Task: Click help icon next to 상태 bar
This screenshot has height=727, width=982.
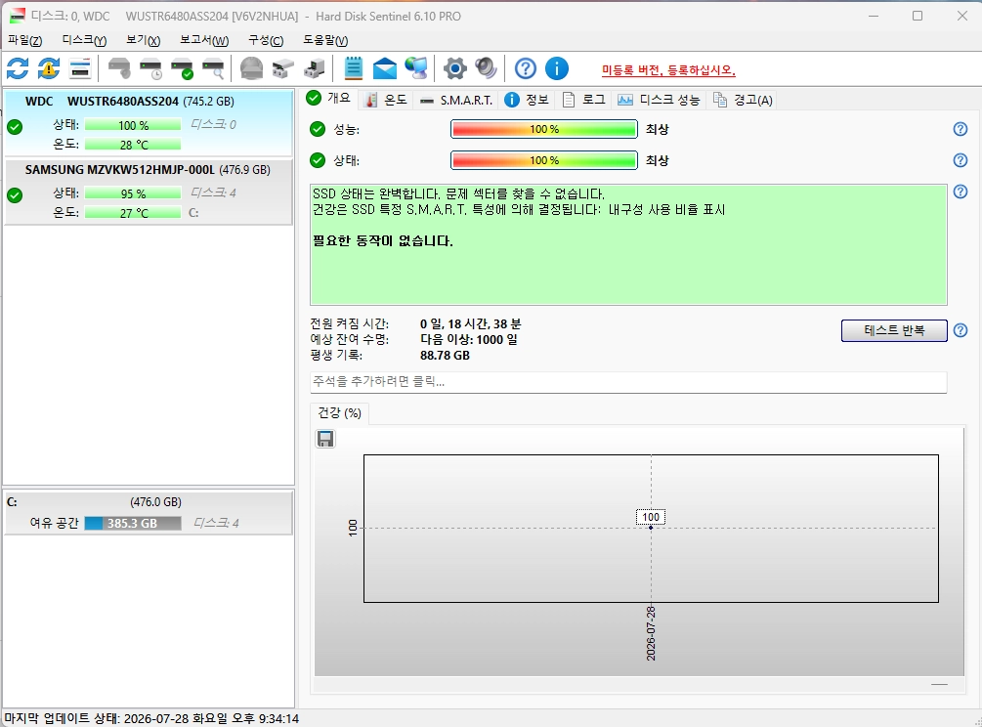Action: pyautogui.click(x=961, y=160)
